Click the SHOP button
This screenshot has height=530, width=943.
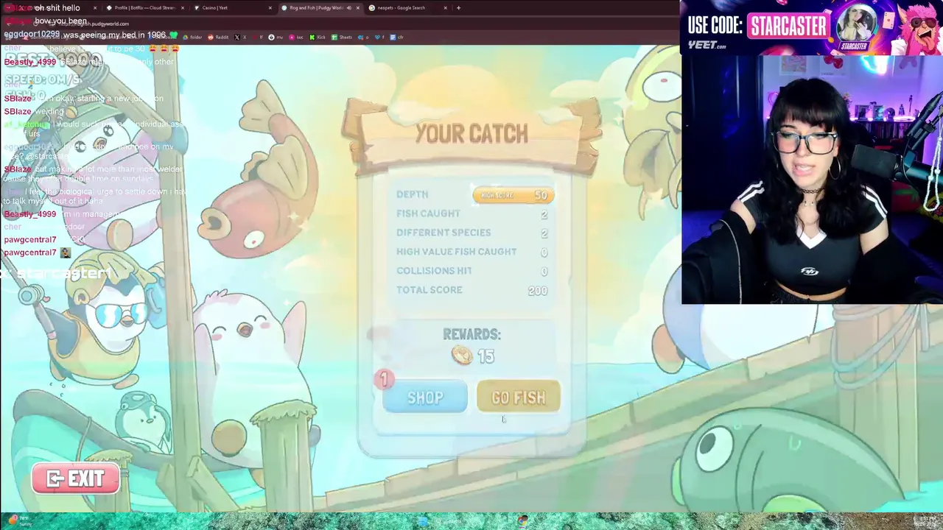tap(425, 397)
